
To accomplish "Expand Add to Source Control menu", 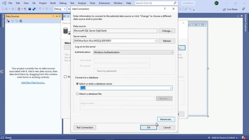I will (223, 138).
